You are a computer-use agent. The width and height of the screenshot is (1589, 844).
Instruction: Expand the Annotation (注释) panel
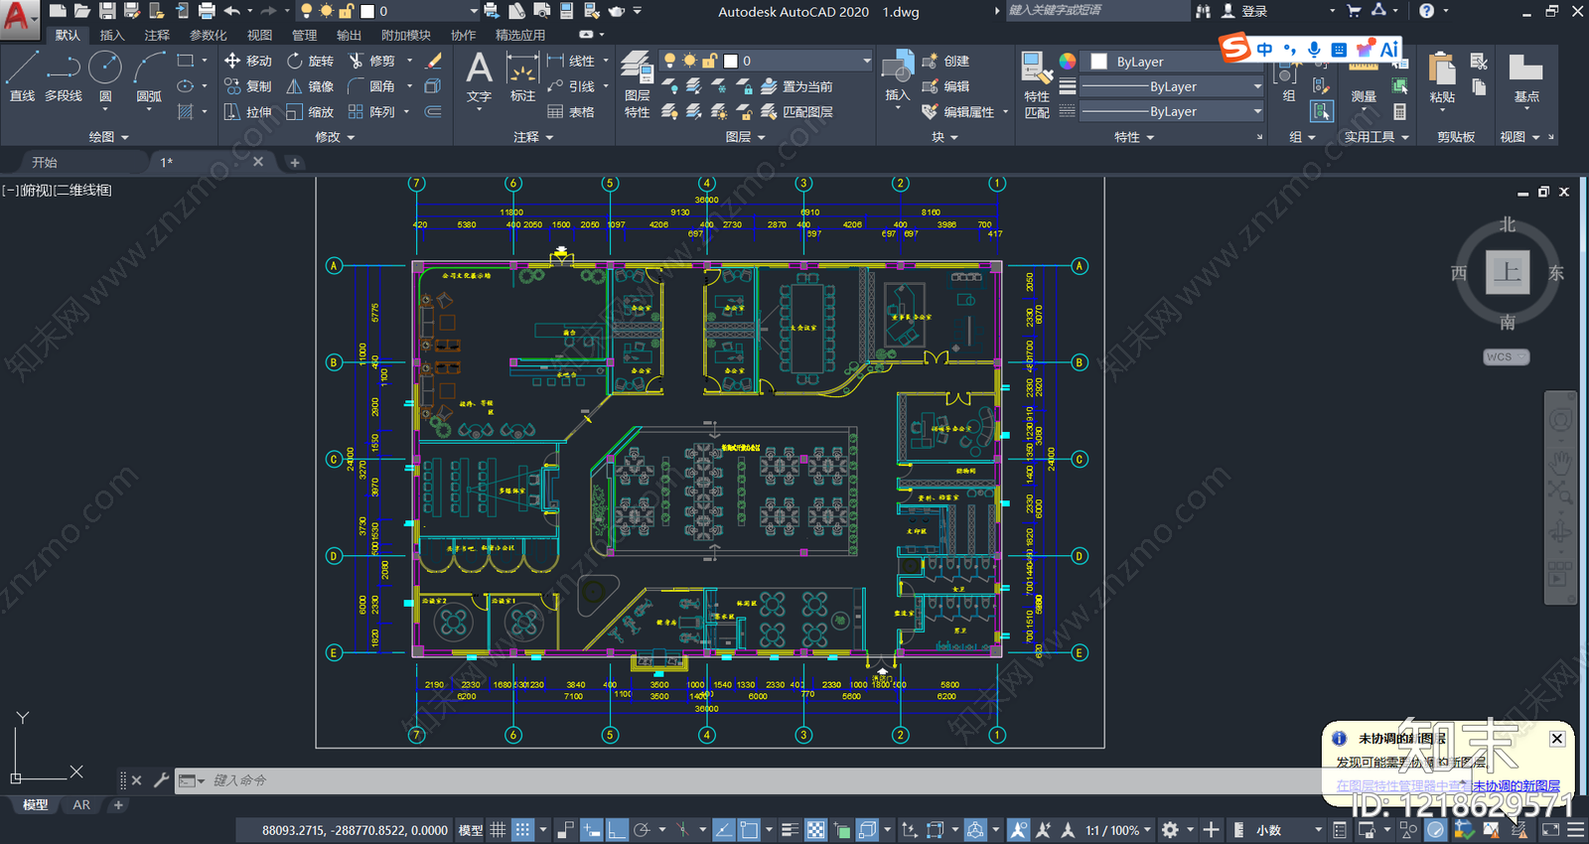(x=533, y=137)
